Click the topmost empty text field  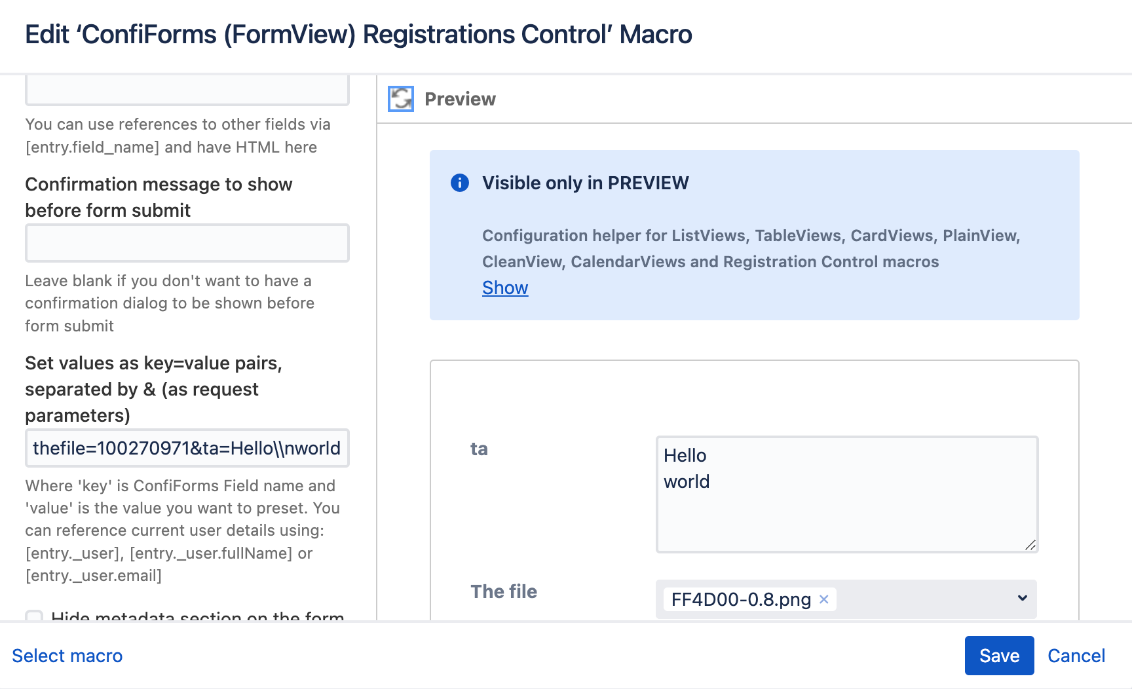pos(187,90)
